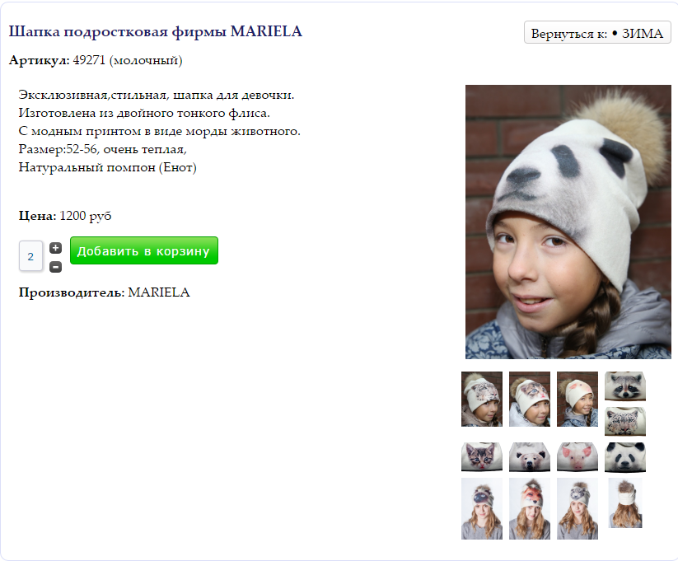
Task: Return to the ЗИМА category
Action: pos(597,32)
